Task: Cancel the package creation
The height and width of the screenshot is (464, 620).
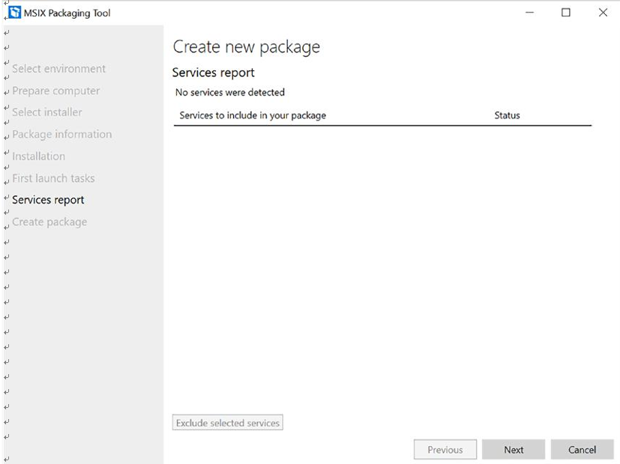Action: coord(582,450)
